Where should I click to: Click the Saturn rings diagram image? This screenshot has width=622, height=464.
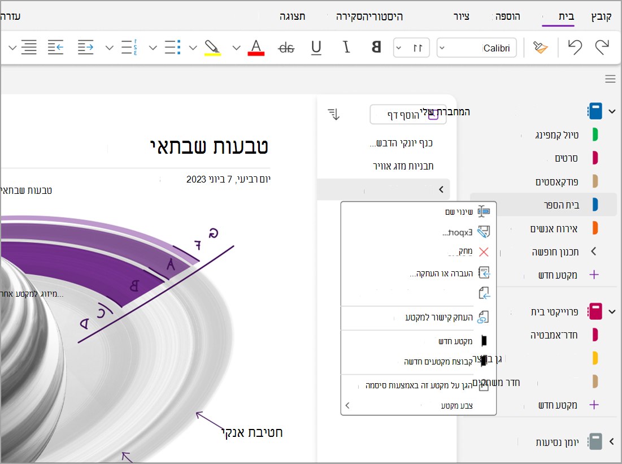(118, 337)
